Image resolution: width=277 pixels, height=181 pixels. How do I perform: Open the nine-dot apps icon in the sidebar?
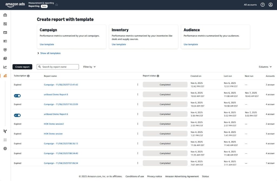click(5, 140)
